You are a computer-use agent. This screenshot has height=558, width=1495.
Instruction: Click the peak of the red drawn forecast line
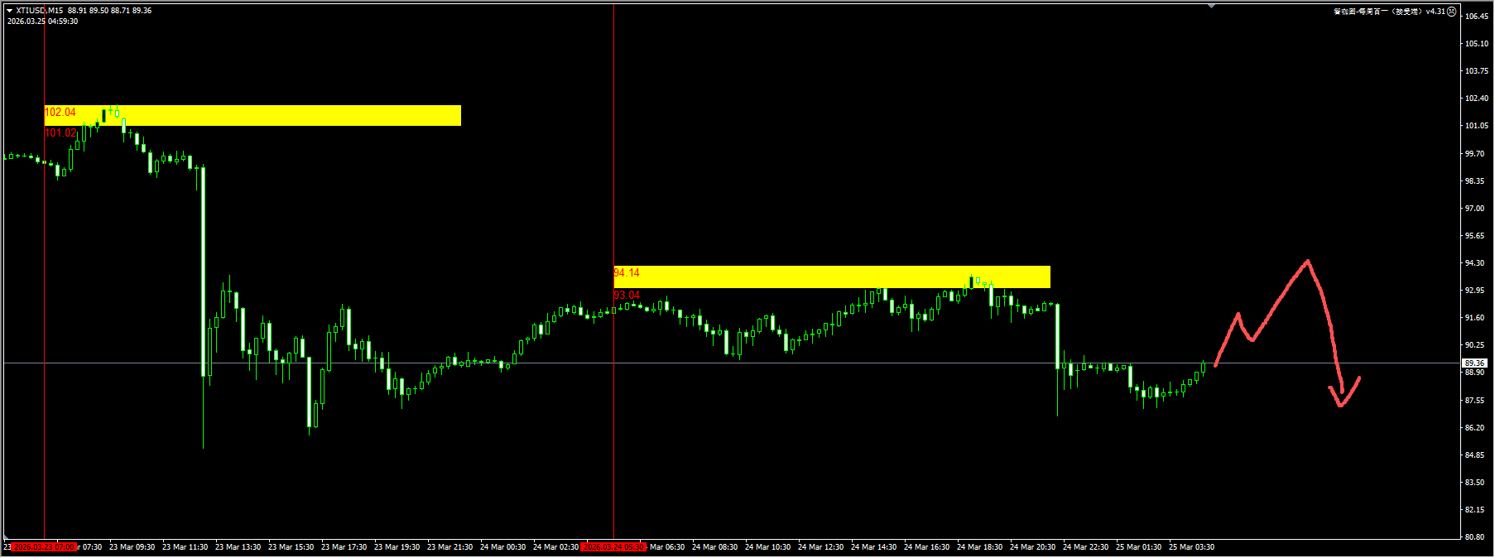tap(1307, 262)
